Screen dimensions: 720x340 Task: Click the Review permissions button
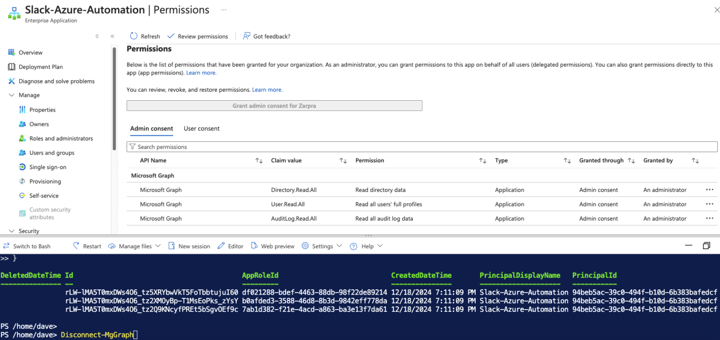click(x=197, y=36)
